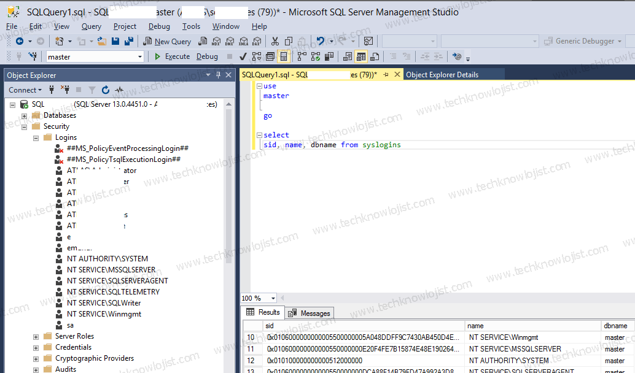Click the Database Engine Query icon
The image size is (635, 373).
[203, 41]
